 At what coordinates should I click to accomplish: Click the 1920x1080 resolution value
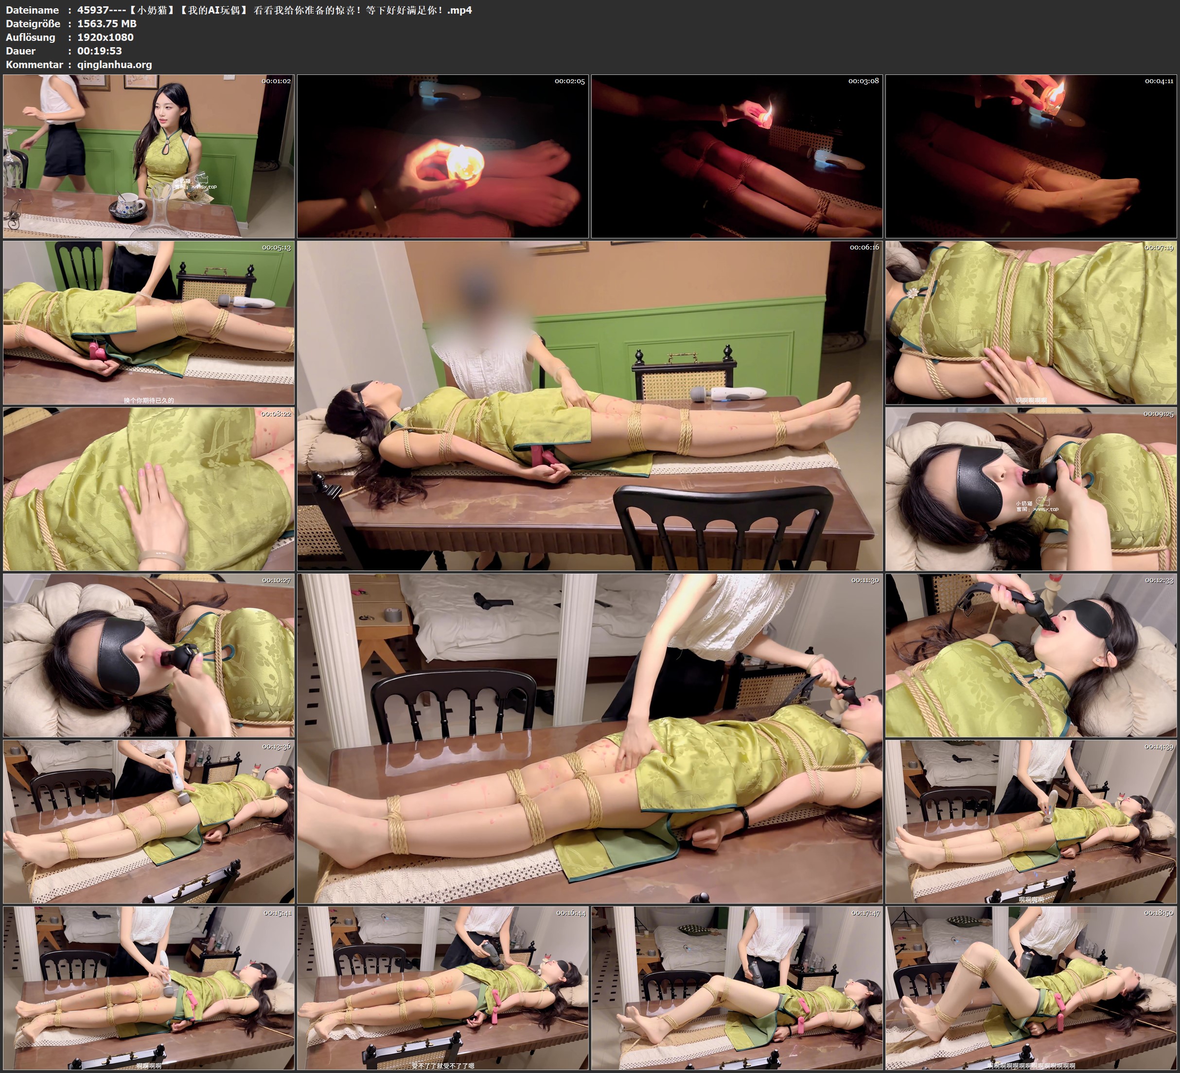(x=106, y=37)
